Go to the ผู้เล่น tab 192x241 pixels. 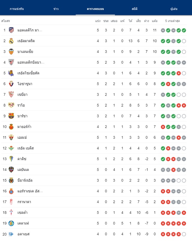[x=174, y=9]
